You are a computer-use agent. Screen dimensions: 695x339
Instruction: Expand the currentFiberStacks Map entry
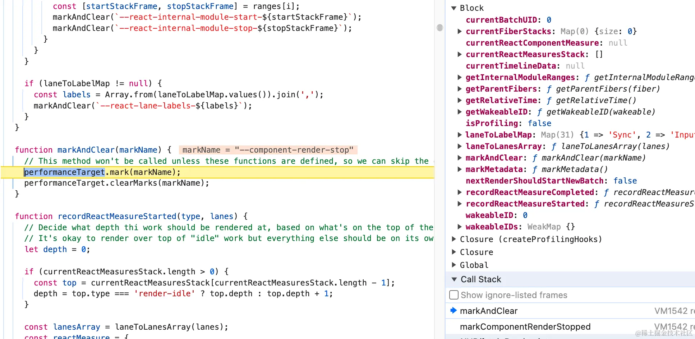tap(460, 31)
